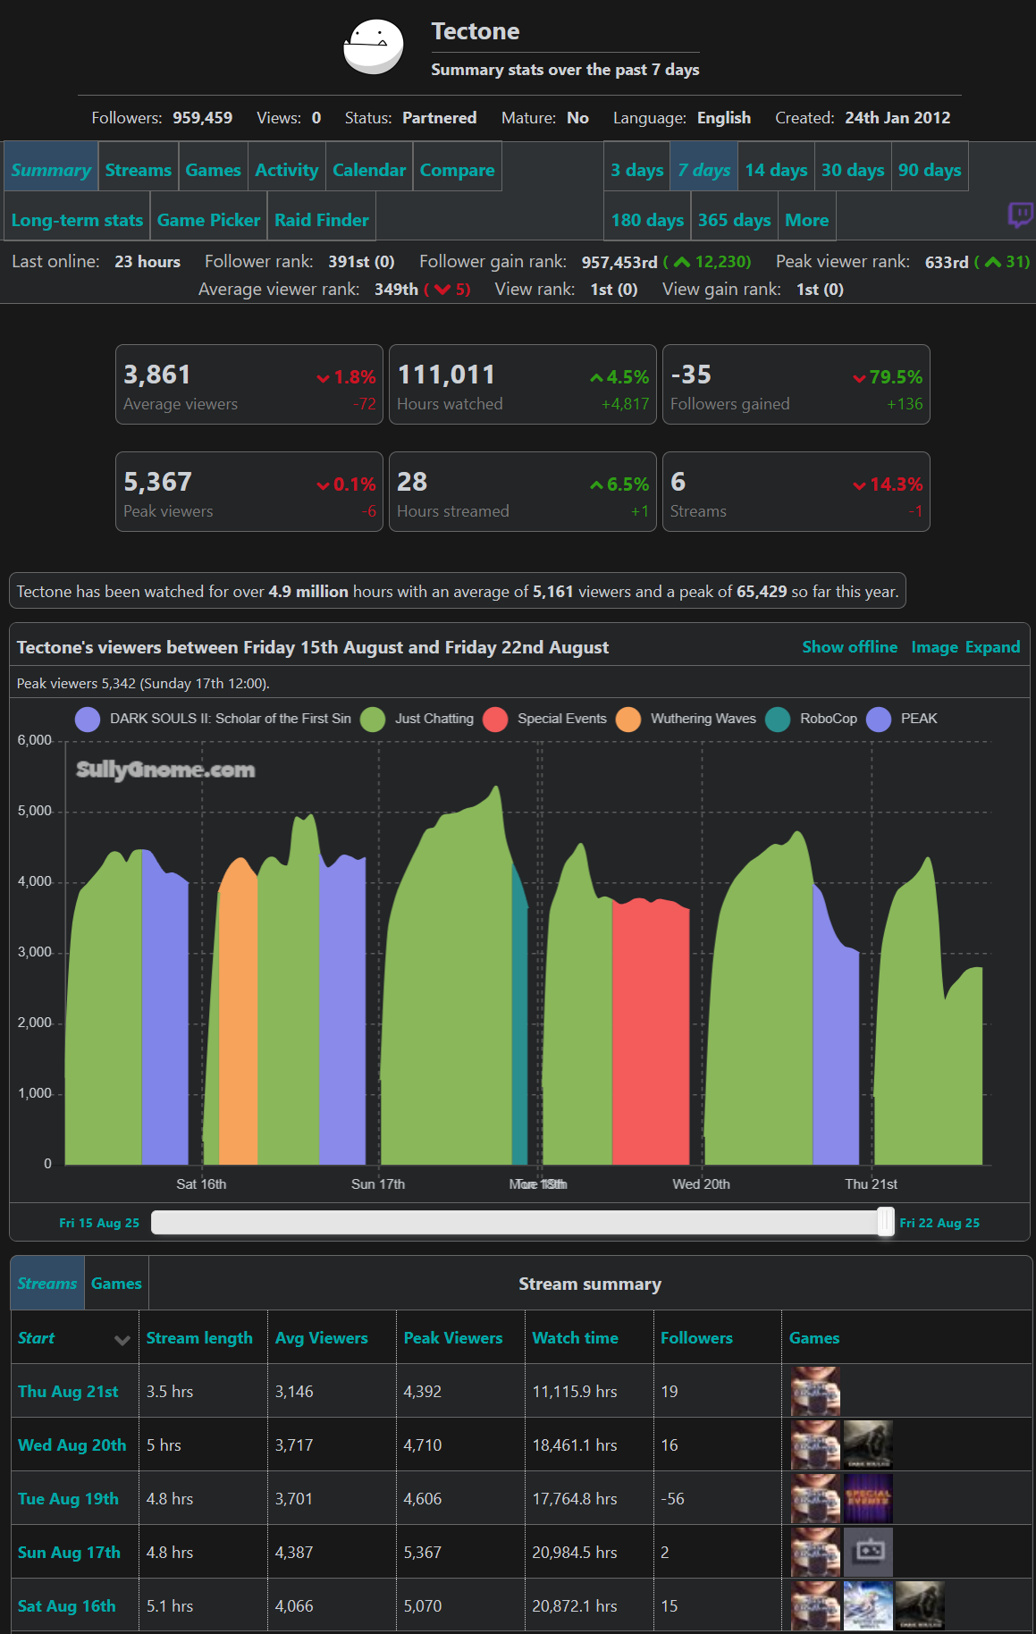Toggle Just Chatting legend circle
The height and width of the screenshot is (1634, 1036).
click(373, 720)
